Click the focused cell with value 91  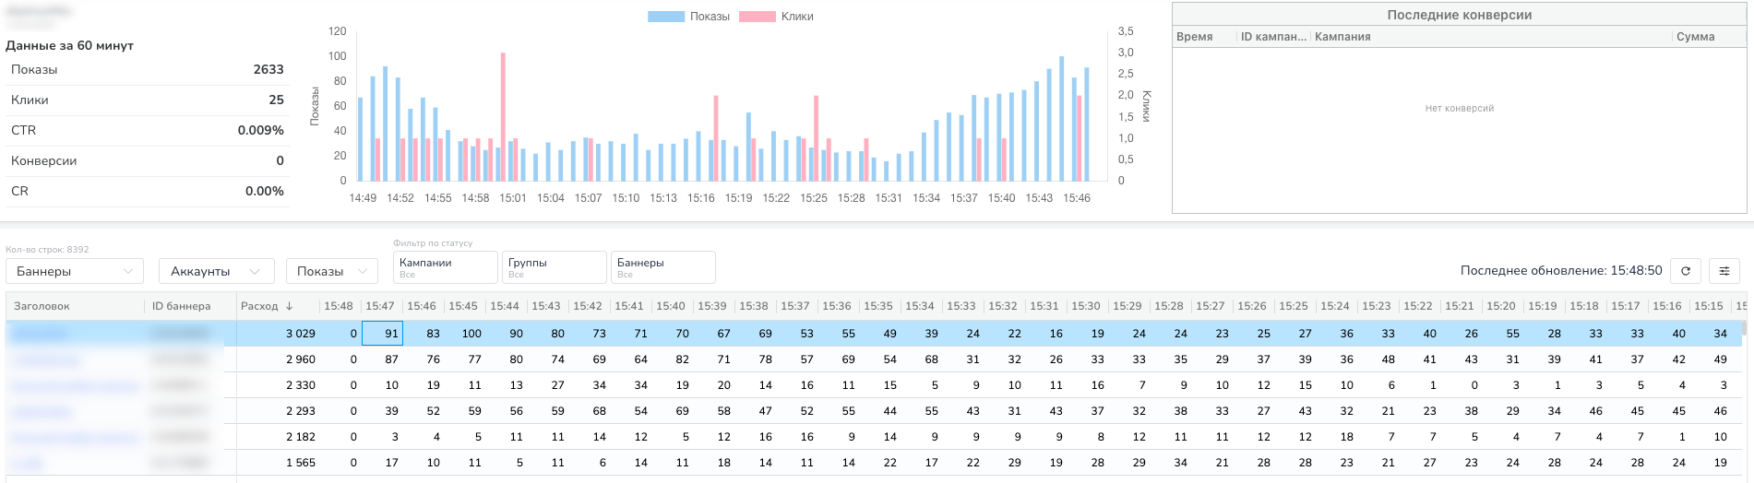tap(382, 334)
